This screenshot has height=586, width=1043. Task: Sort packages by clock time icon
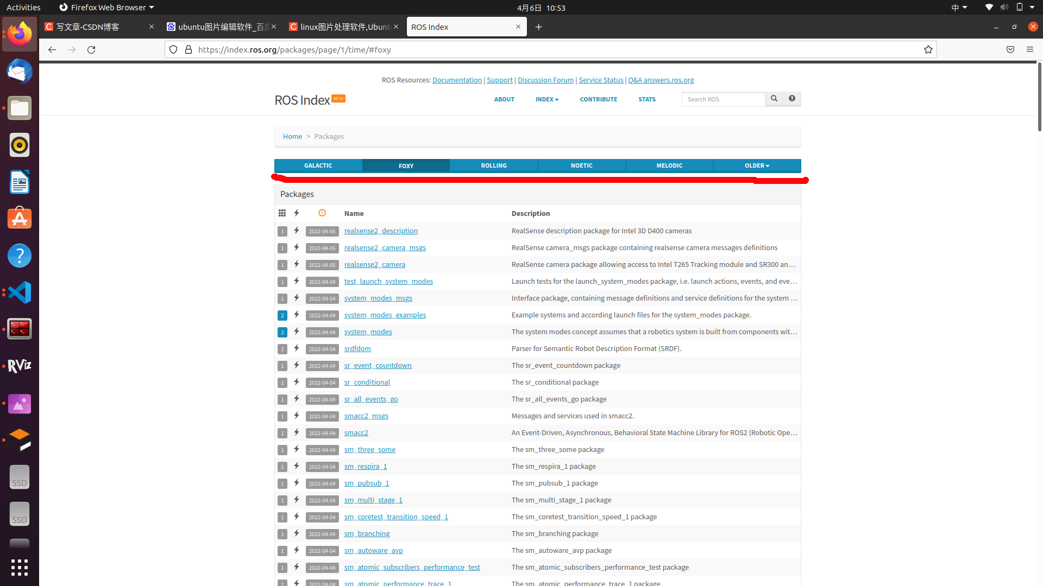322,213
